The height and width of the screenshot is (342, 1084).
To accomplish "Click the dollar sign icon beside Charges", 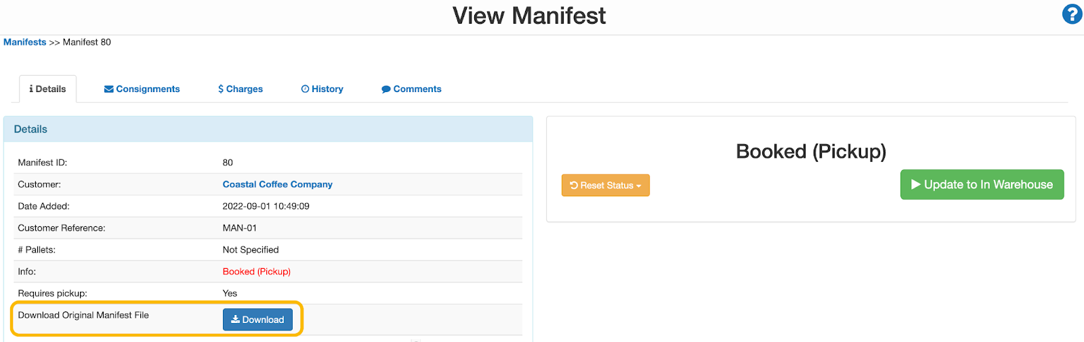I will click(x=221, y=89).
